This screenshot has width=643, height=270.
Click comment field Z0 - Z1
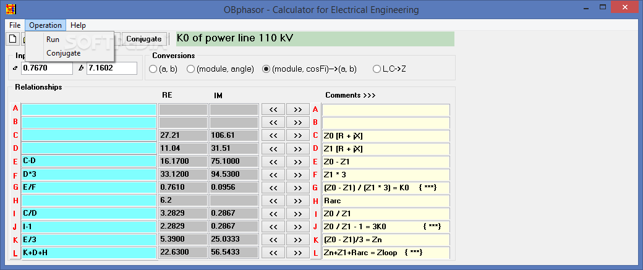click(x=386, y=161)
